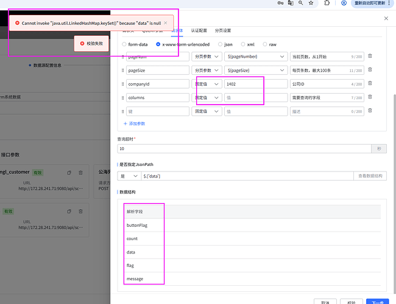
Task: Bookmark this page with the star icon
Action: pos(311,3)
